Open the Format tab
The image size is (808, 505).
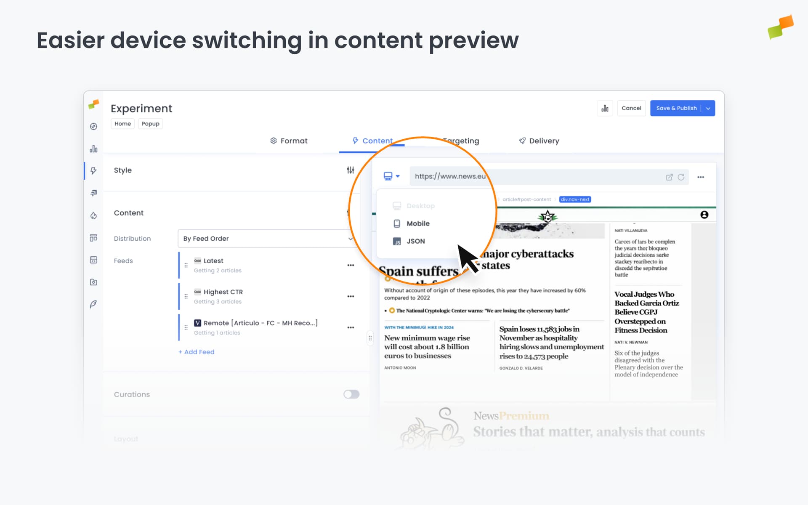pos(294,141)
